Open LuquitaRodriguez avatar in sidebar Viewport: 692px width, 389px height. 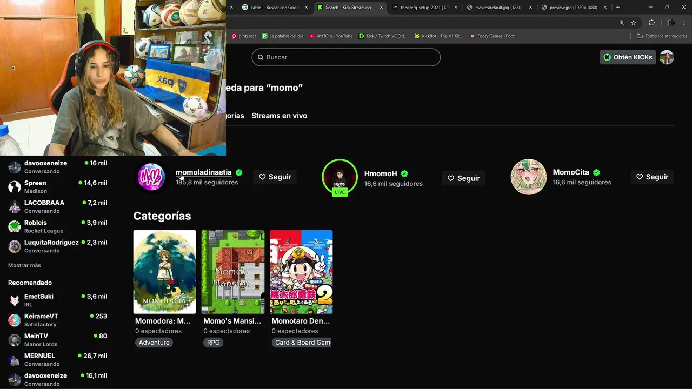15,246
